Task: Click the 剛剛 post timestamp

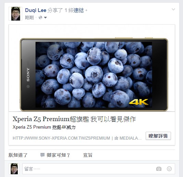Action: point(29,17)
